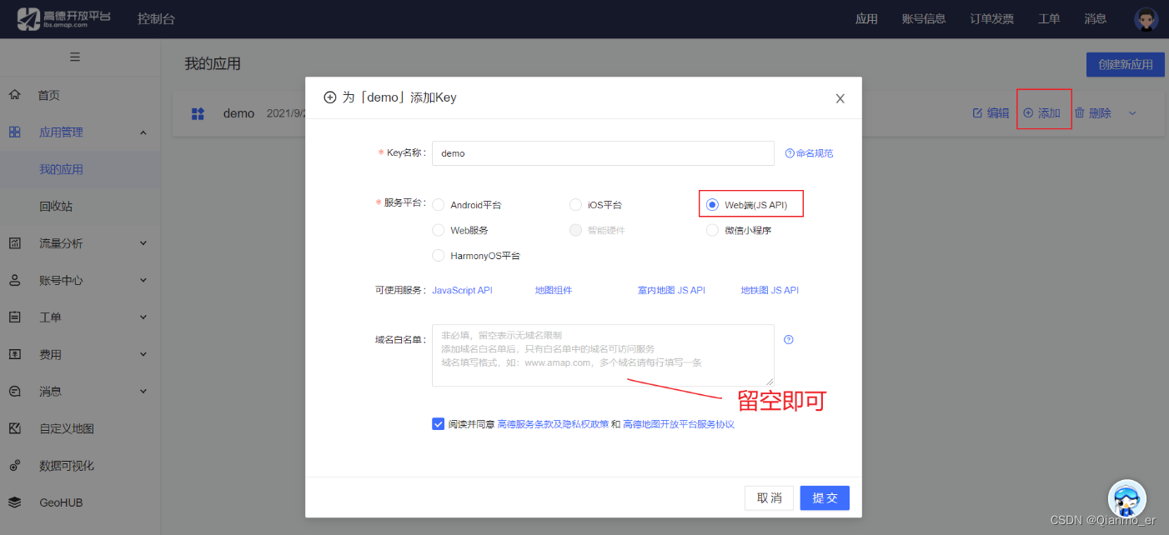Click the 提交 button in the dialog
This screenshot has height=535, width=1169.
(x=825, y=497)
